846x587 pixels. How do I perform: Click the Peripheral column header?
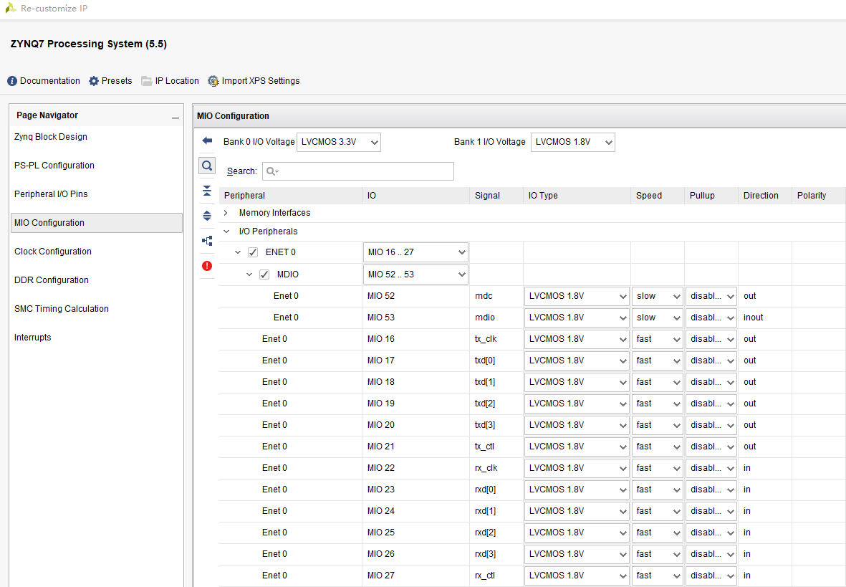coord(290,196)
